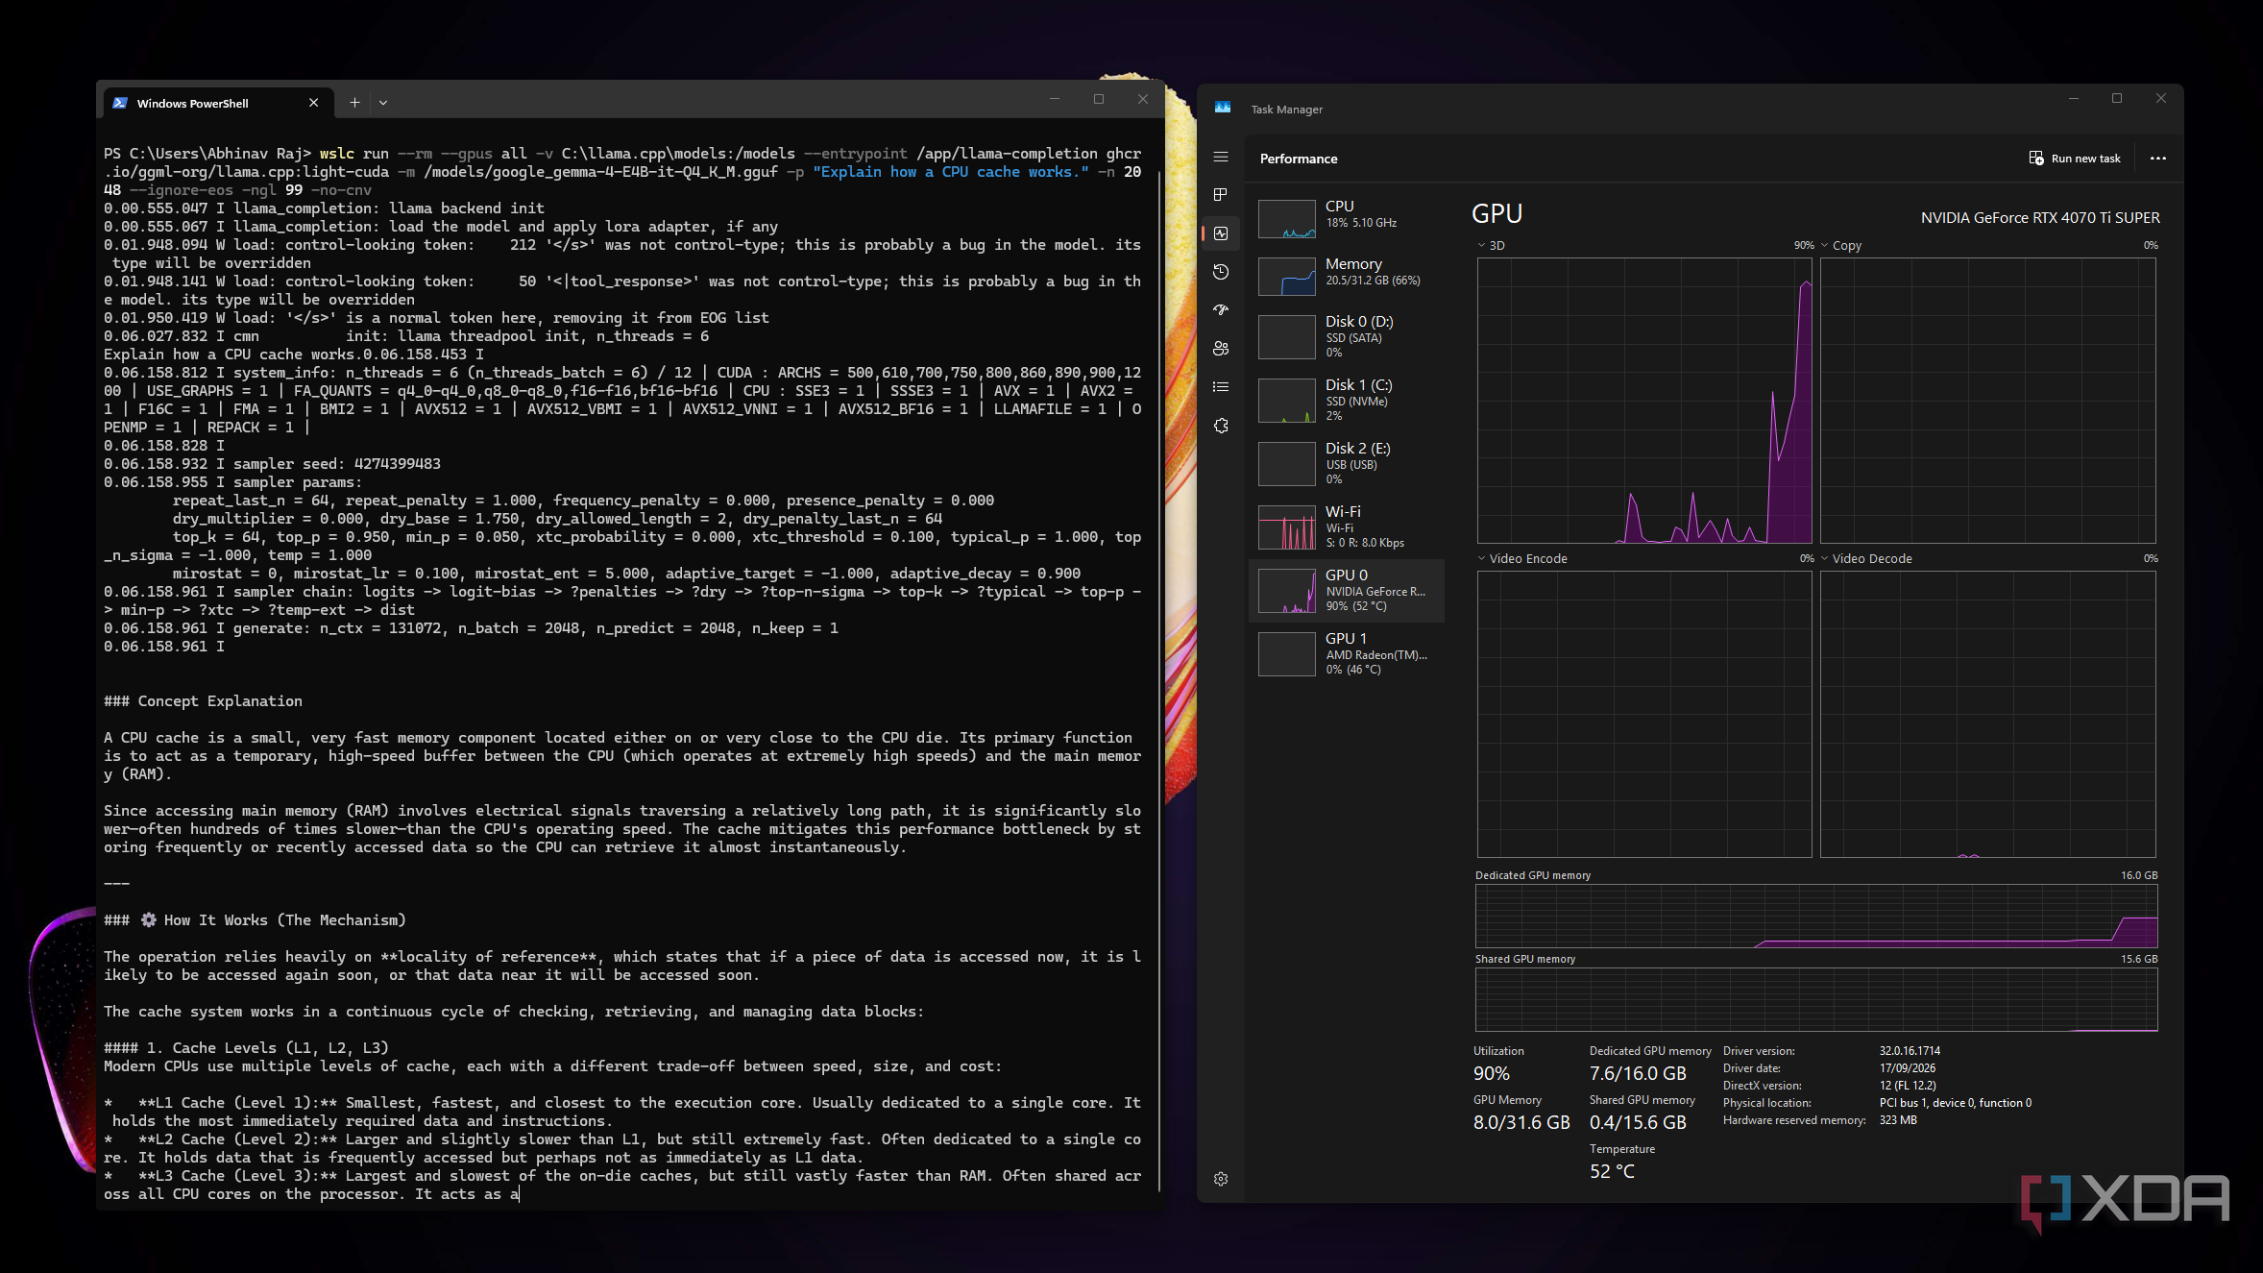This screenshot has height=1273, width=2263.
Task: Click the GPU heading in the details pane
Action: 1496,214
